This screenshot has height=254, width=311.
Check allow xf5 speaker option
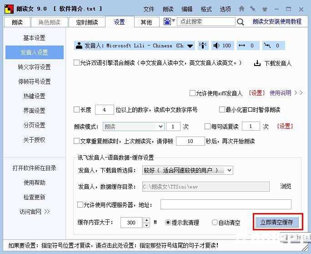click(192, 93)
